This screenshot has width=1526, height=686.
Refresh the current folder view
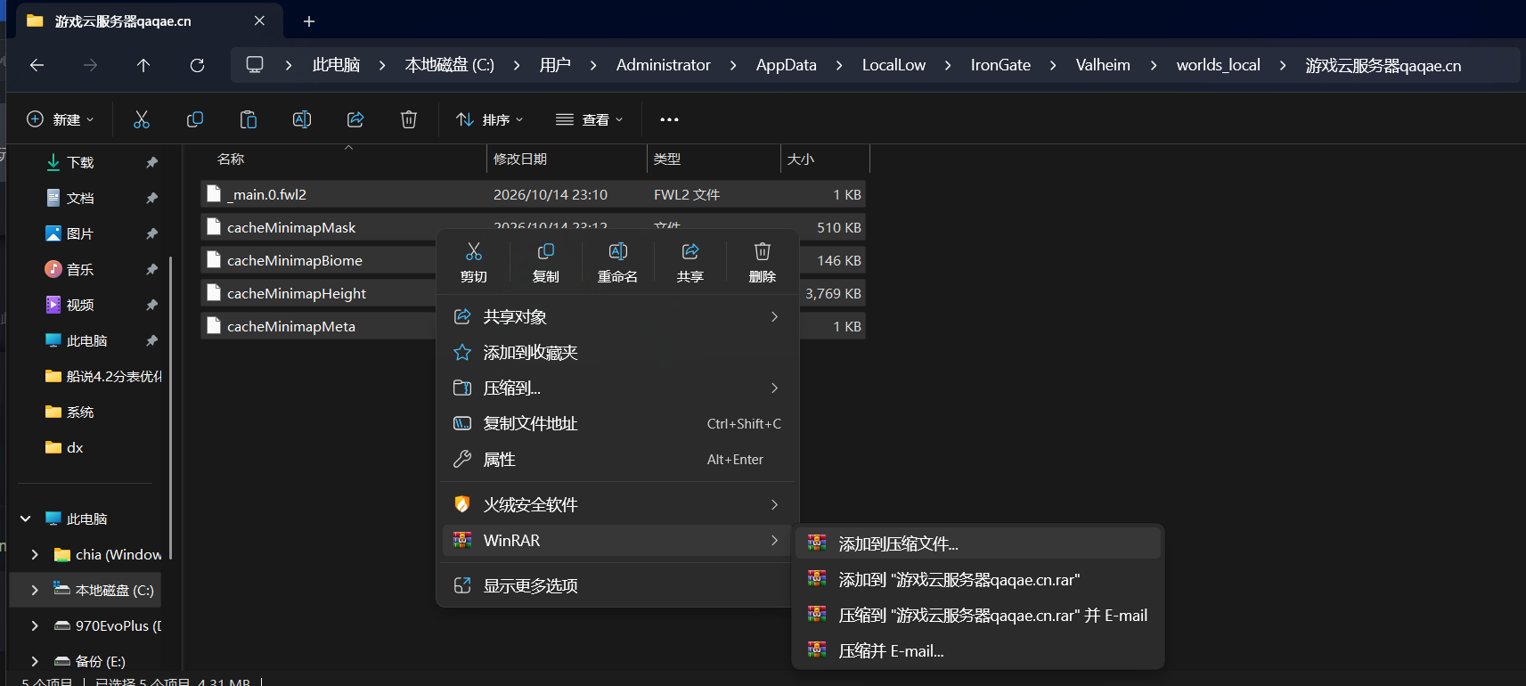point(197,65)
